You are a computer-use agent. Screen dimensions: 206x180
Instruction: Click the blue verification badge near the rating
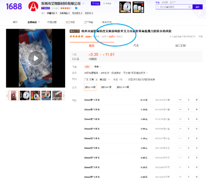click(76, 8)
